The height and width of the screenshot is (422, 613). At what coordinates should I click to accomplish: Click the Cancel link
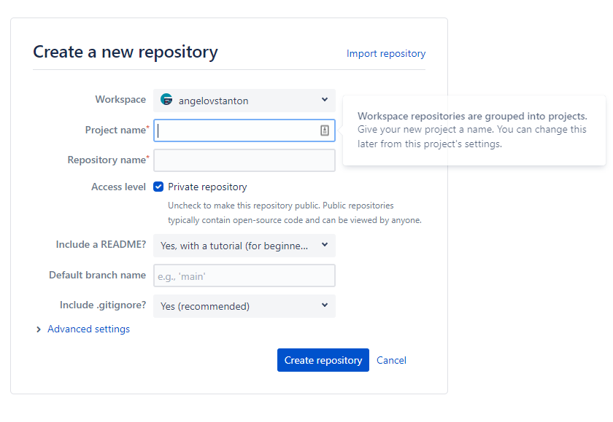(x=391, y=360)
